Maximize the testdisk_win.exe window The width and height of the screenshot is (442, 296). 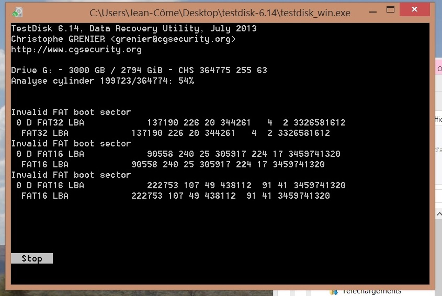pyautogui.click(x=390, y=10)
